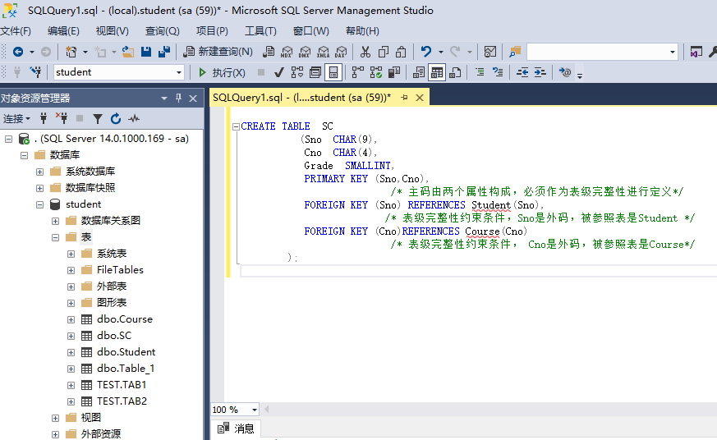Screen dimensions: 717x440
Task: Click the Change Connection plug icon
Action: pos(35,72)
